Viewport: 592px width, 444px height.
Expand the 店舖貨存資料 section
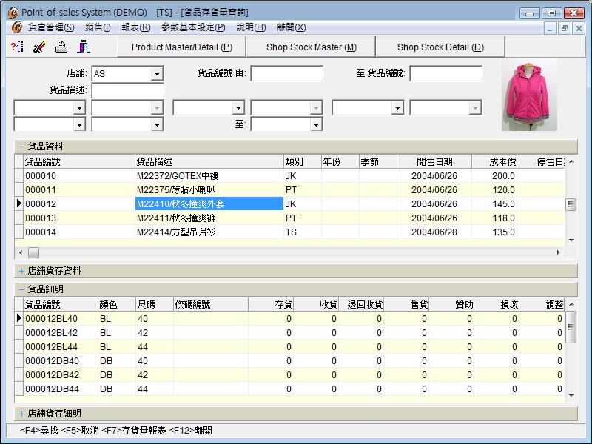[x=21, y=271]
